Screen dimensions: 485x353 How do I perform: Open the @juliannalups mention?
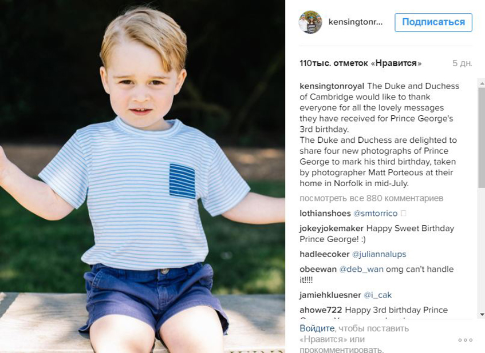[x=379, y=254]
